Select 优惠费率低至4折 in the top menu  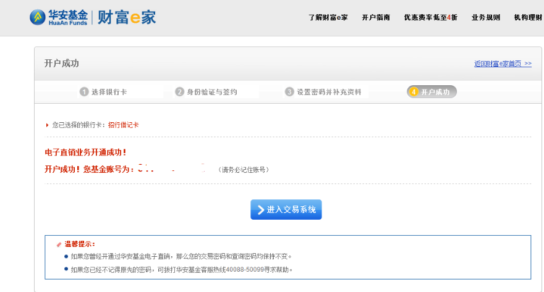coord(430,17)
